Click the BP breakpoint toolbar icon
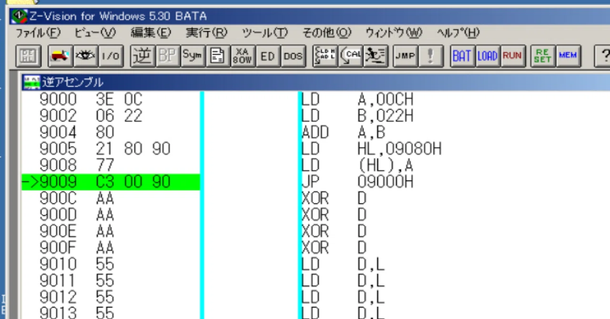610x319 pixels. pyautogui.click(x=167, y=56)
